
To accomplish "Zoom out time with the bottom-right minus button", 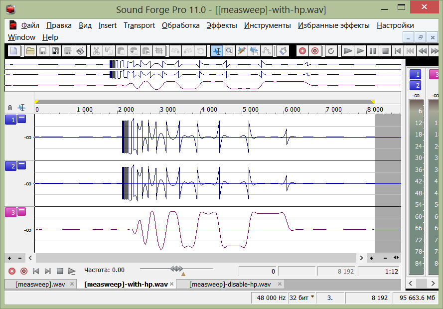I will click(385, 258).
